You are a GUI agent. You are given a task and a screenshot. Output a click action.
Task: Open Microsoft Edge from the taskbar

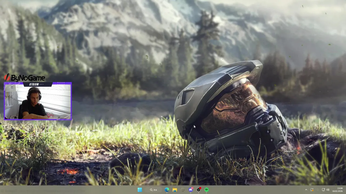click(x=167, y=190)
